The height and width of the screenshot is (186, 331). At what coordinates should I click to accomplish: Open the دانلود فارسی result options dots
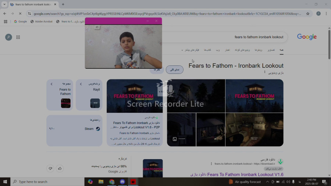[211, 164]
